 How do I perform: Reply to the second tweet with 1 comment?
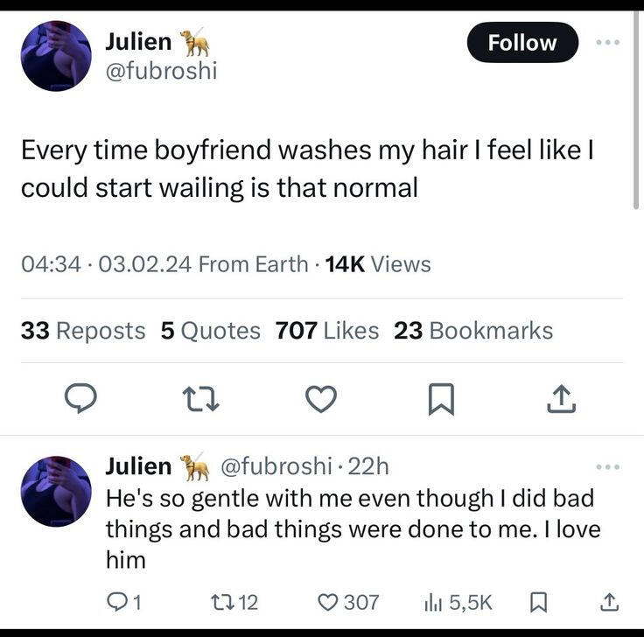[124, 603]
